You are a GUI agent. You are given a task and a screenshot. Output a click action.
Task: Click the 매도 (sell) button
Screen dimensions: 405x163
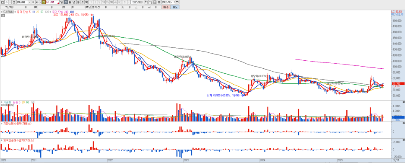pos(175,7)
